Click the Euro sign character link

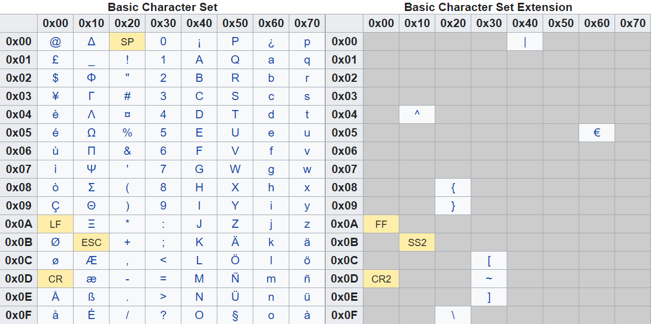click(x=596, y=133)
